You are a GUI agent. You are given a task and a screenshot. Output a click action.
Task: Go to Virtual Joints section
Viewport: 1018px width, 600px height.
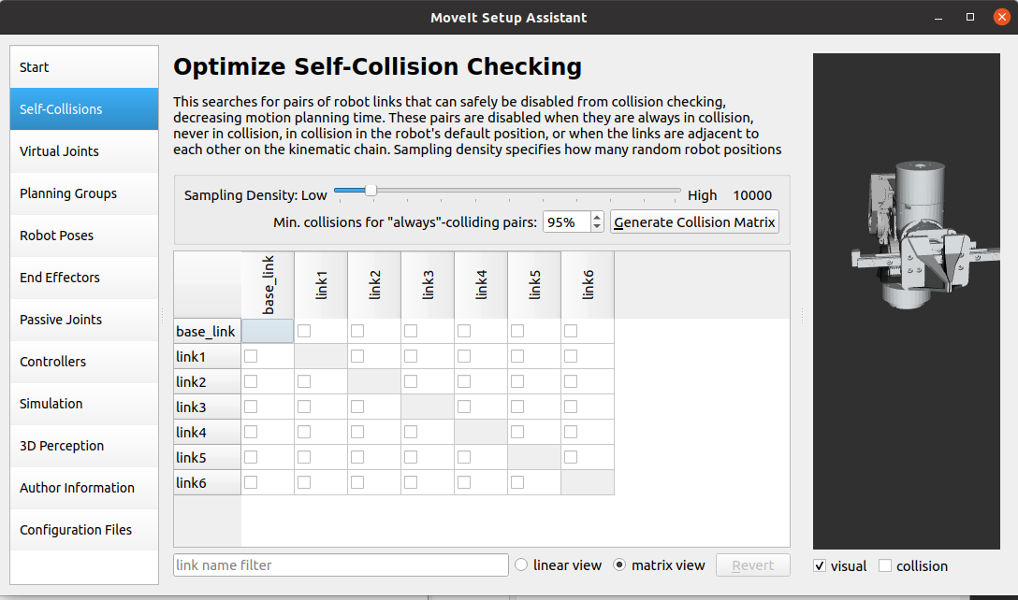[x=84, y=151]
